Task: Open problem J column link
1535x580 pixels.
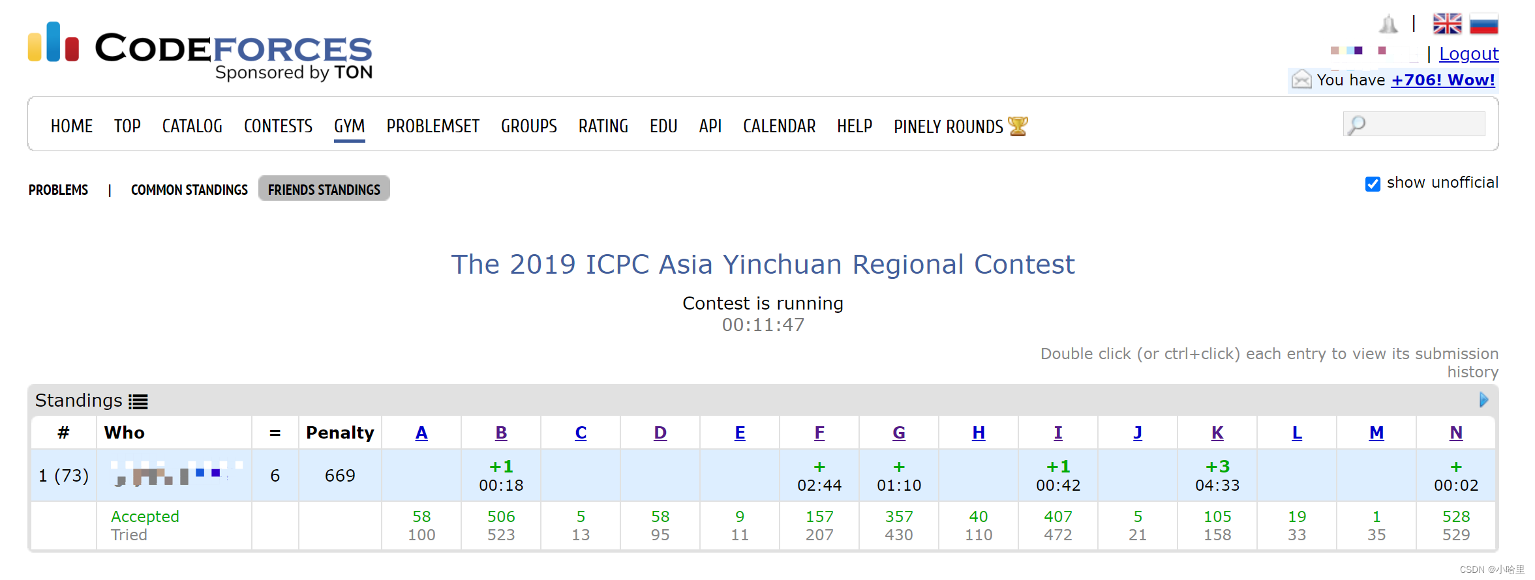Action: pyautogui.click(x=1138, y=433)
